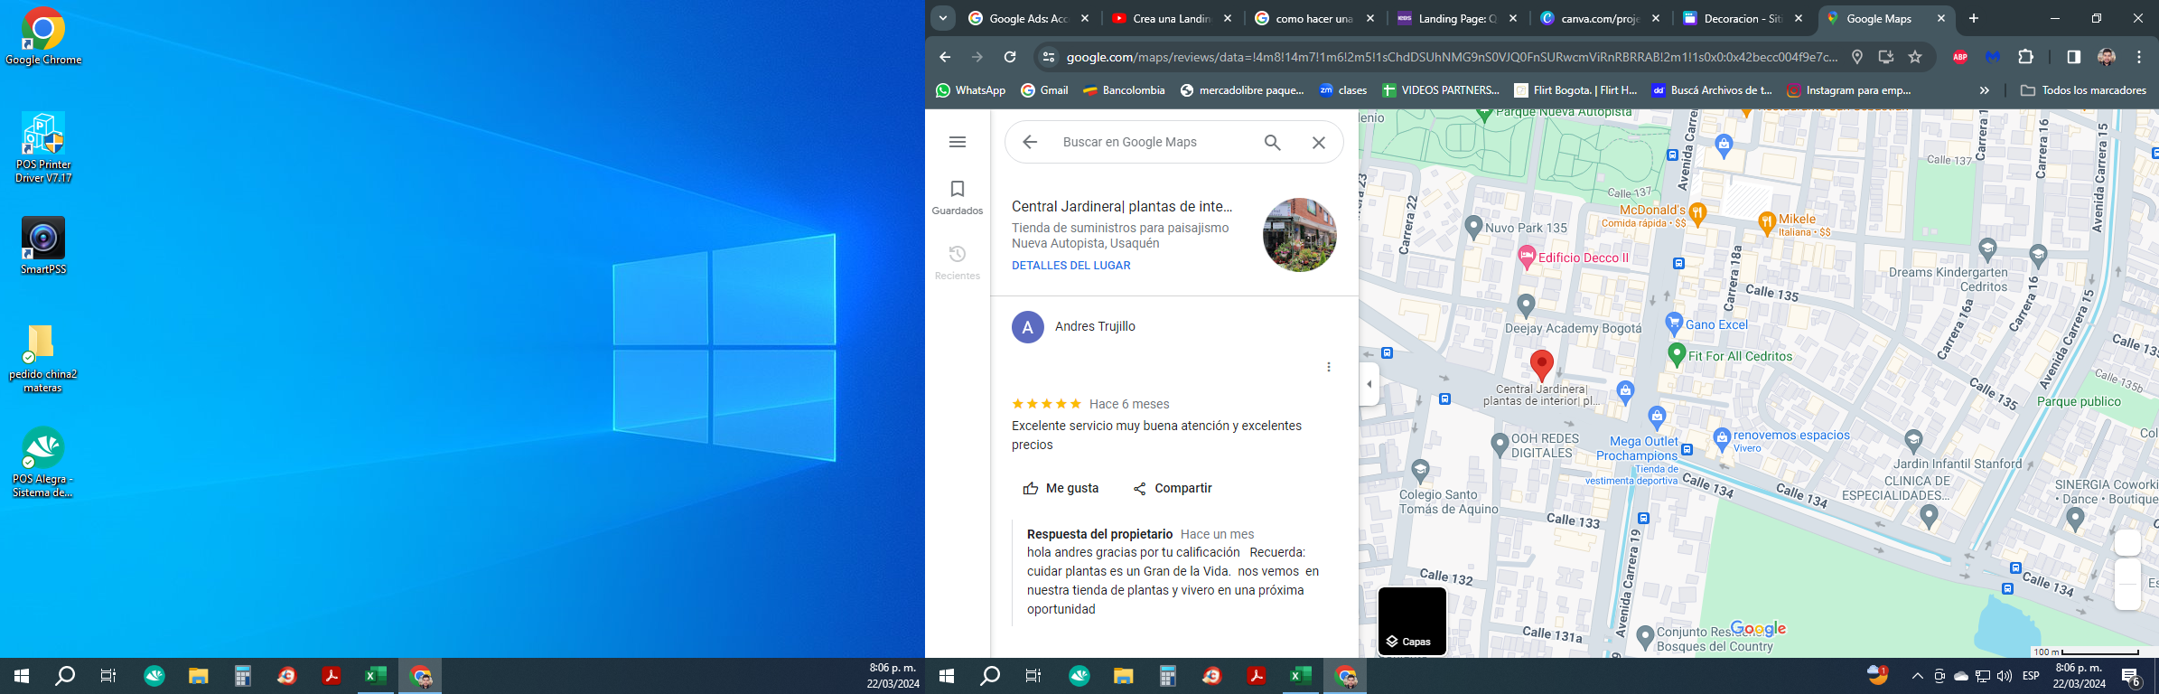The height and width of the screenshot is (694, 2159).
Task: Click Me gusta on Andres's review
Action: [1061, 488]
